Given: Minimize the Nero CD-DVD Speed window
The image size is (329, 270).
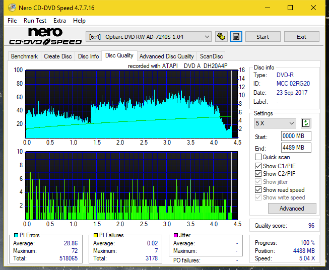Looking at the screenshot, I should pyautogui.click(x=268, y=8).
